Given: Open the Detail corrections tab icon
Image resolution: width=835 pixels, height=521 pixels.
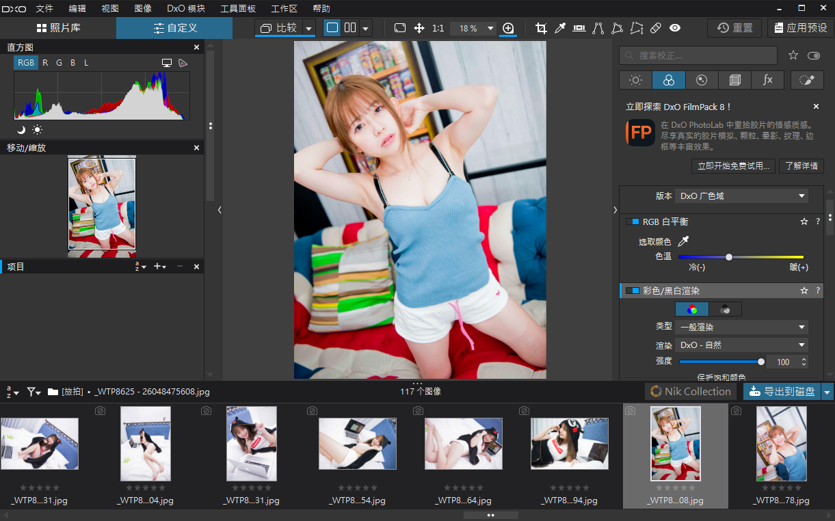Looking at the screenshot, I should (702, 80).
